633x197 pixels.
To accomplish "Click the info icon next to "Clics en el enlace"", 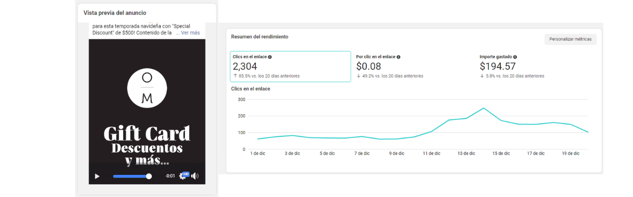I will click(270, 57).
